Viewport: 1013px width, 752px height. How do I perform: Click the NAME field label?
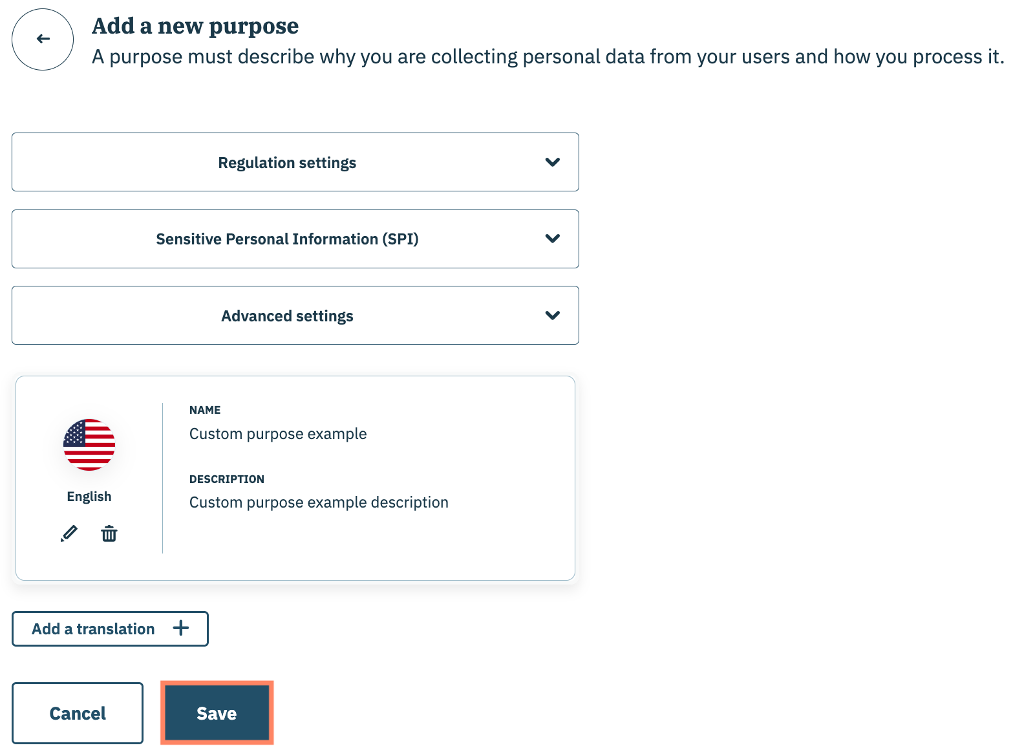[x=205, y=410]
